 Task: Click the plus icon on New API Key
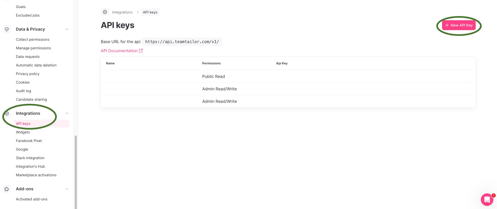(x=447, y=25)
